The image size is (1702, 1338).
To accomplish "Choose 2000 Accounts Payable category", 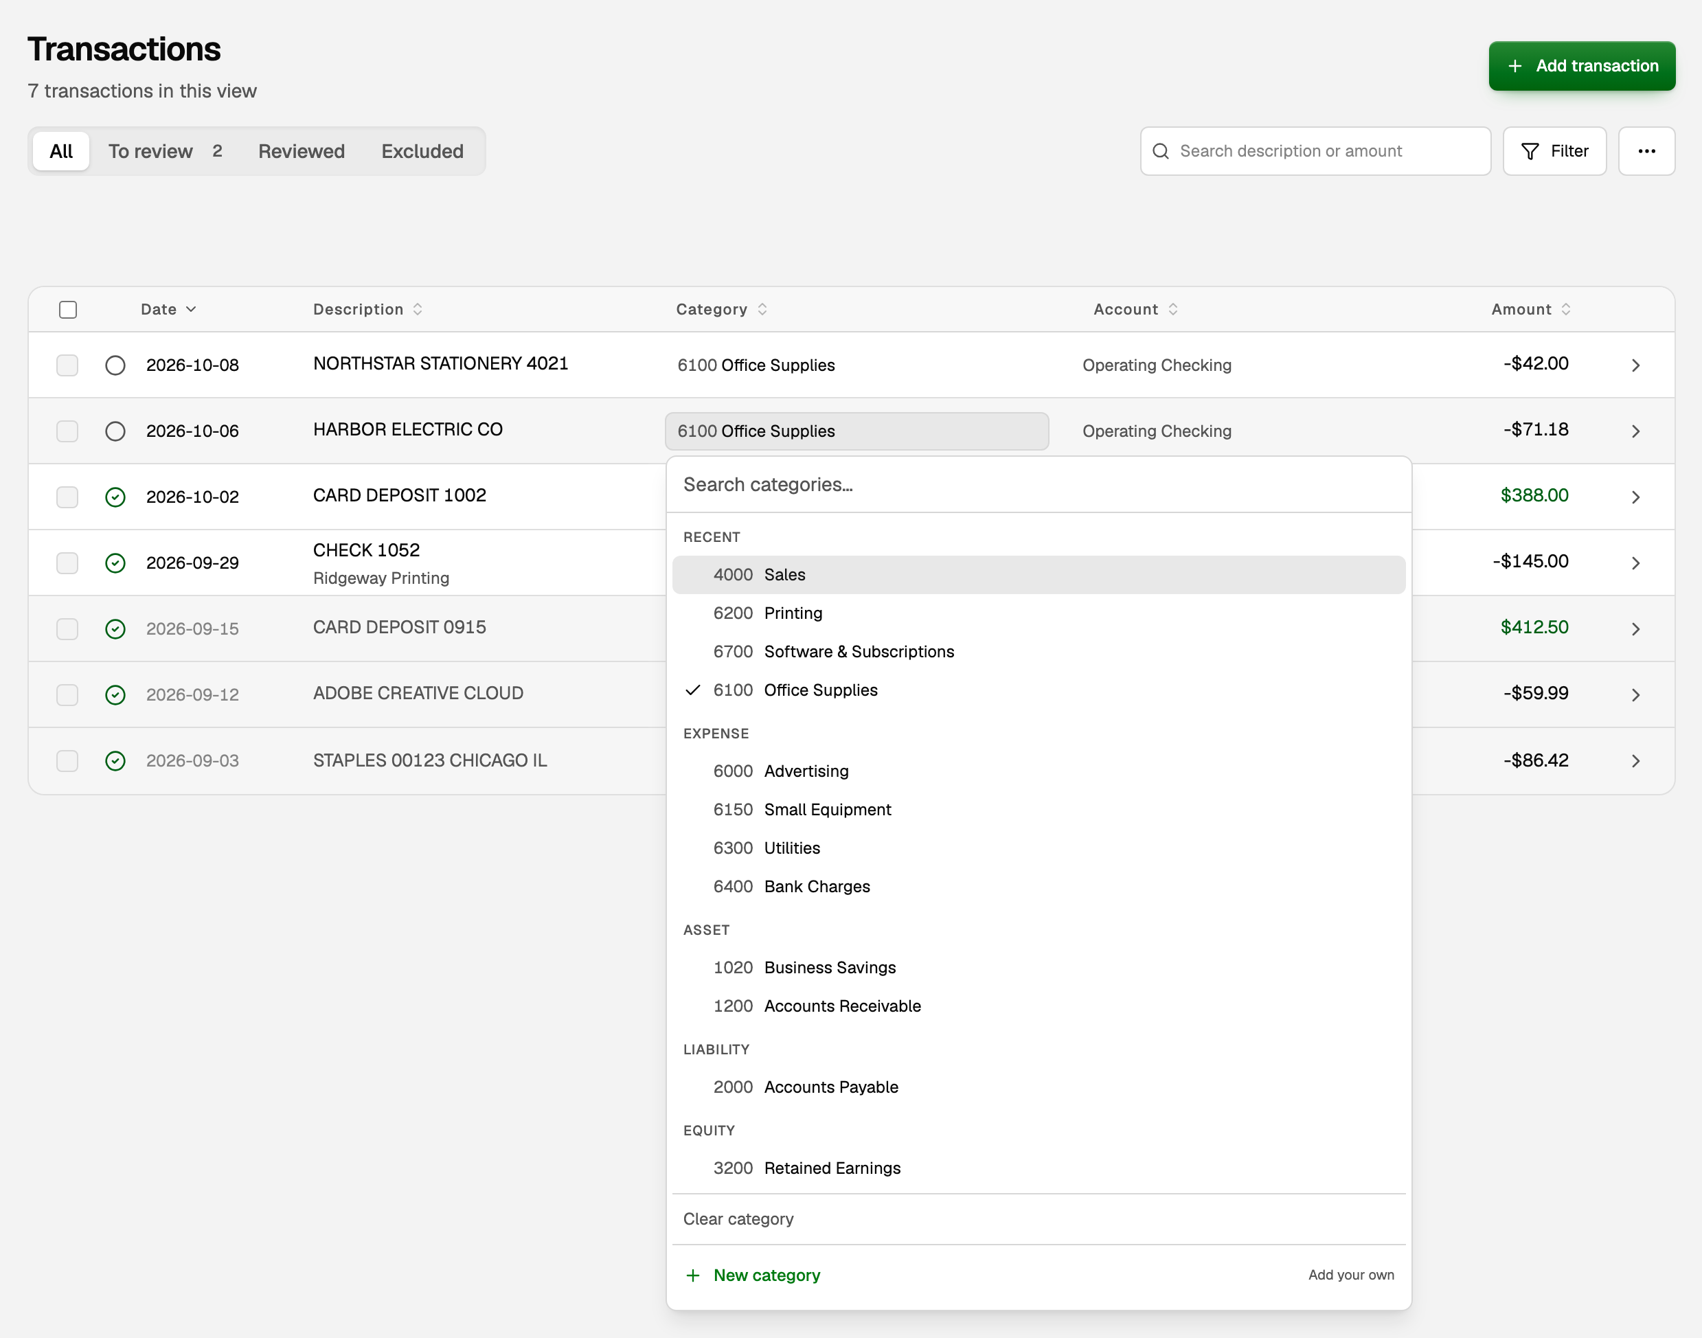I will [1039, 1087].
